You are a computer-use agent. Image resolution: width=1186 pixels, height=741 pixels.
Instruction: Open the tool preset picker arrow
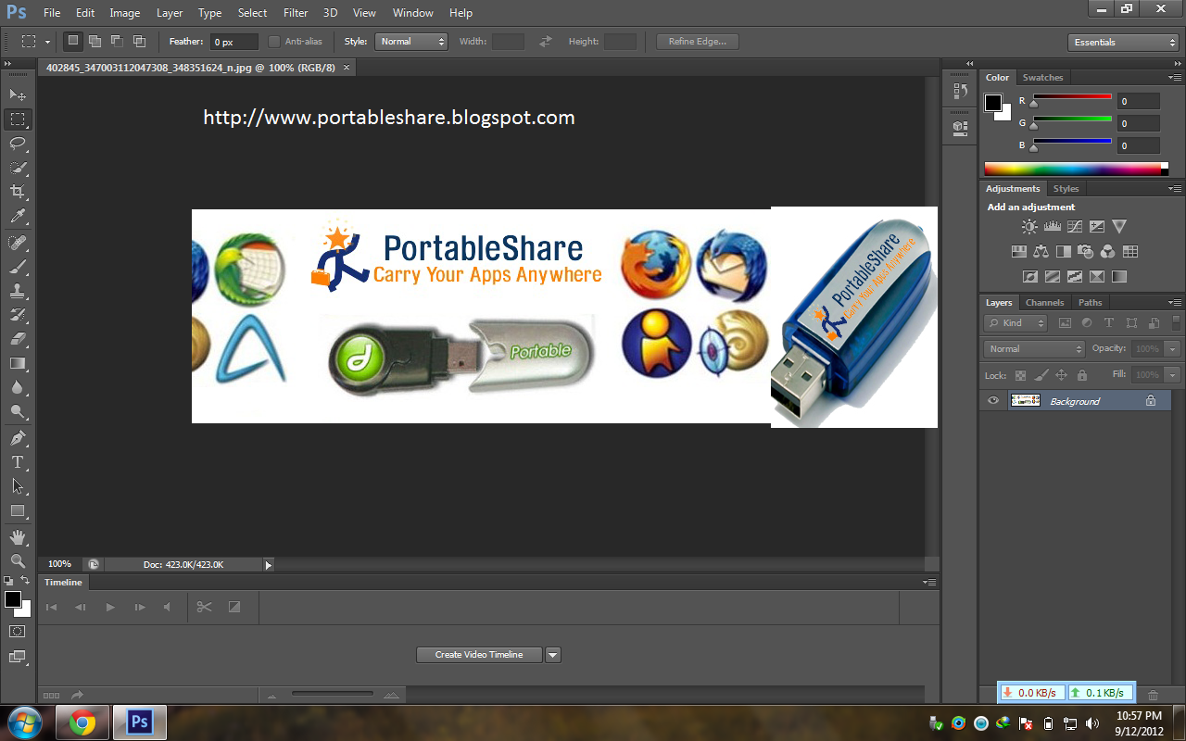[x=47, y=43]
